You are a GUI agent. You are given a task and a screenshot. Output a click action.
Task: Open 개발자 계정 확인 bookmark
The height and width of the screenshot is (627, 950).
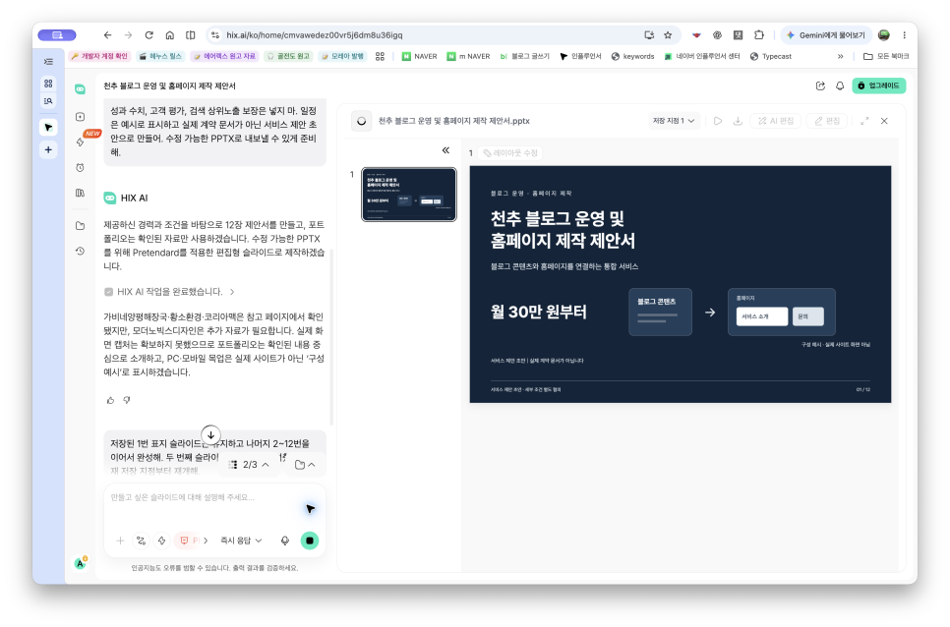99,56
